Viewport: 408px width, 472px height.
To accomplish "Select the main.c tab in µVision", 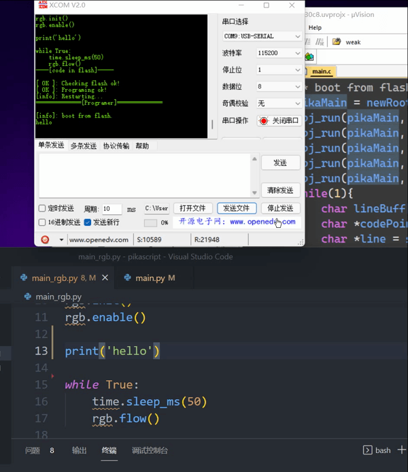I will click(321, 71).
